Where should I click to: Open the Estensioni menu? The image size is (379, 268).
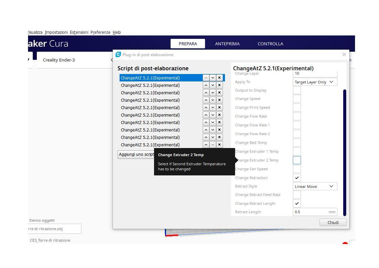pyautogui.click(x=79, y=32)
